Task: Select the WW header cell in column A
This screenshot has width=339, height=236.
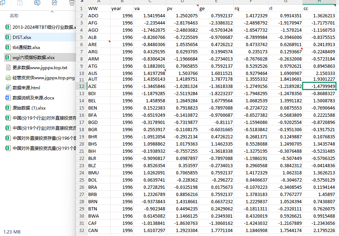Action: pyautogui.click(x=99, y=9)
